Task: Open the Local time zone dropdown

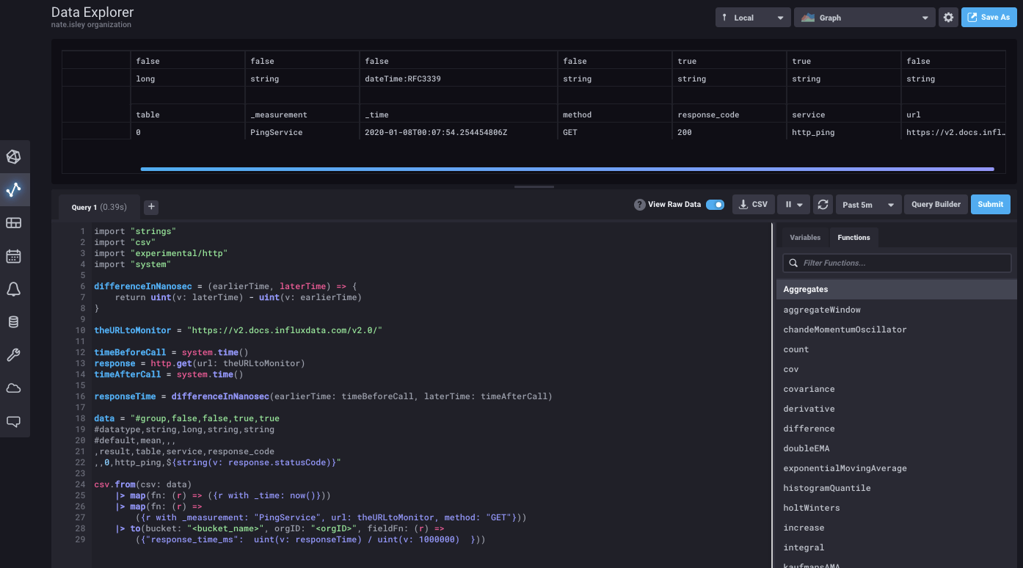Action: pos(752,16)
